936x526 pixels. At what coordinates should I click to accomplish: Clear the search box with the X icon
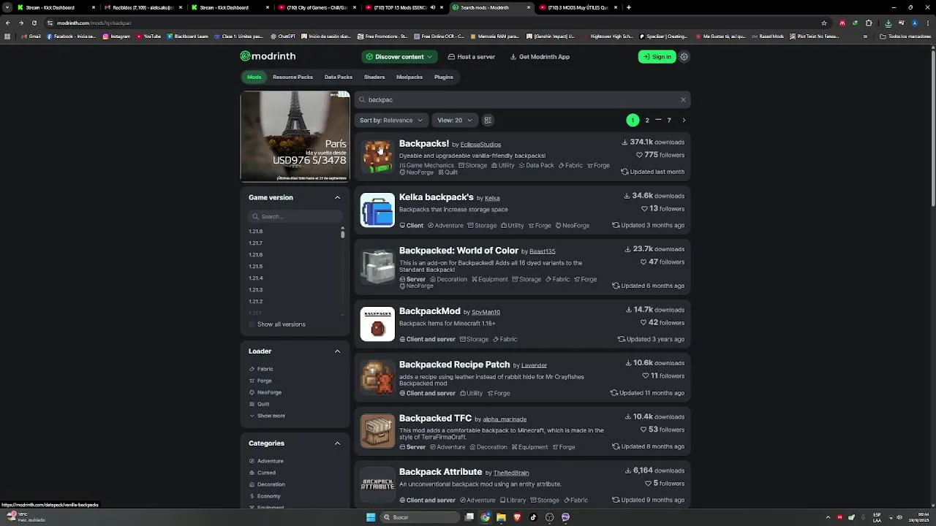(683, 99)
